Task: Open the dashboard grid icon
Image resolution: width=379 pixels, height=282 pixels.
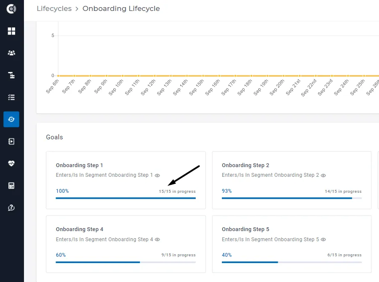Action: 11,31
